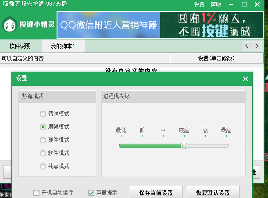Screen dimensions: 268x198
Task: Close the 设置 dialog with X
Action: [x=245, y=79]
